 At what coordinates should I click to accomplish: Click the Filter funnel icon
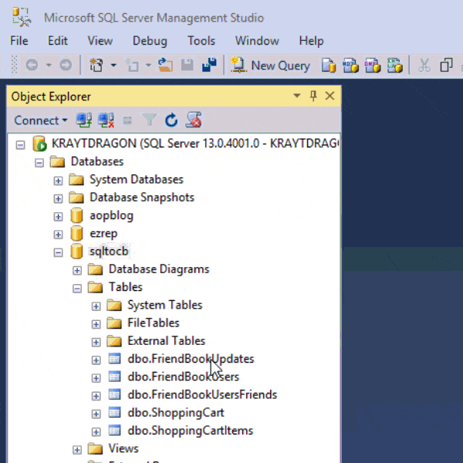pos(150,120)
